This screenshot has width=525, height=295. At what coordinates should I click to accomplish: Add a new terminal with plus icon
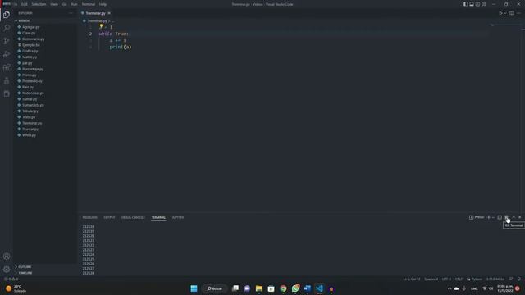(489, 217)
